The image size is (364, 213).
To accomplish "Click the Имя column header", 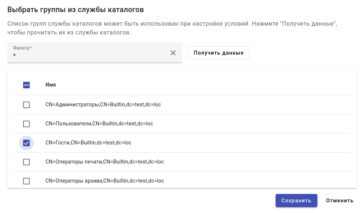I will click(51, 85).
